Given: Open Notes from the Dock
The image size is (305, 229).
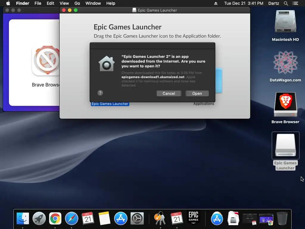Looking at the screenshot, I should [x=104, y=218].
